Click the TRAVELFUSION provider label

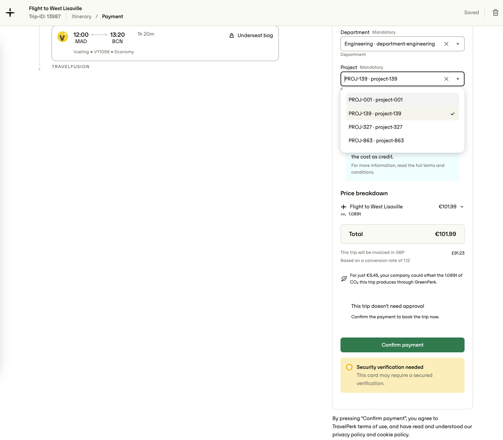pyautogui.click(x=70, y=67)
